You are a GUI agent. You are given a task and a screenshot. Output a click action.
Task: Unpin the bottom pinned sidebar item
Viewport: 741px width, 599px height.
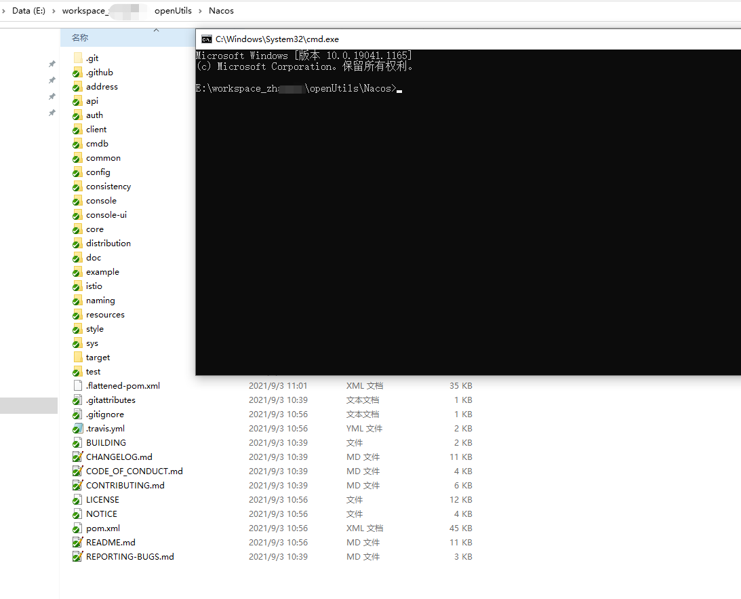coord(52,113)
